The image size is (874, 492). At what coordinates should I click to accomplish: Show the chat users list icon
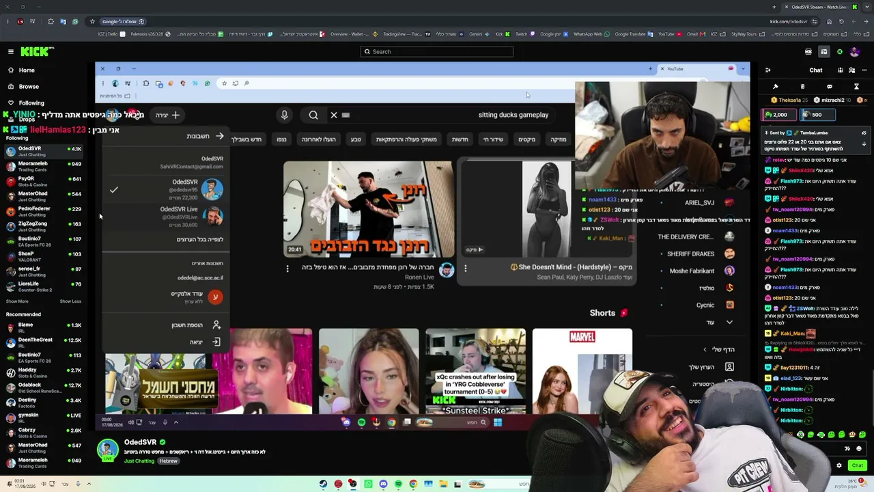click(x=852, y=70)
